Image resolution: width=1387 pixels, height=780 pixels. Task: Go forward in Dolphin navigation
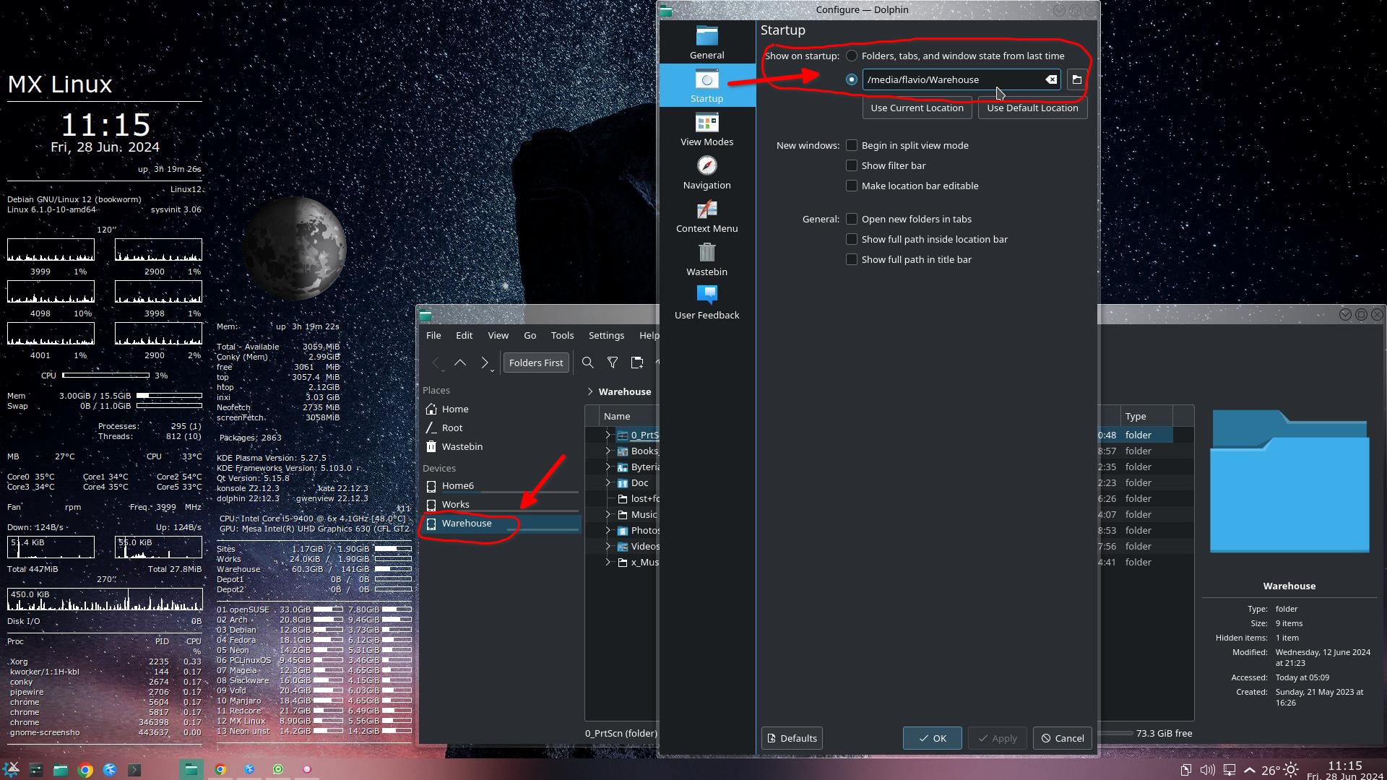tap(484, 363)
